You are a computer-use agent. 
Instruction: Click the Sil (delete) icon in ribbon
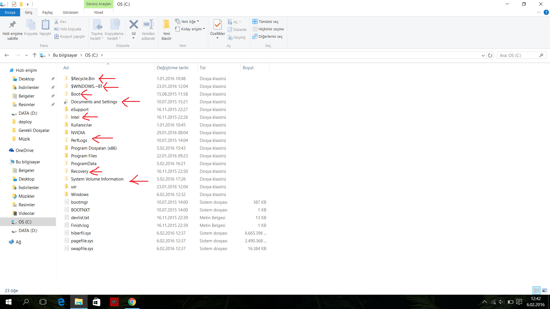(133, 25)
